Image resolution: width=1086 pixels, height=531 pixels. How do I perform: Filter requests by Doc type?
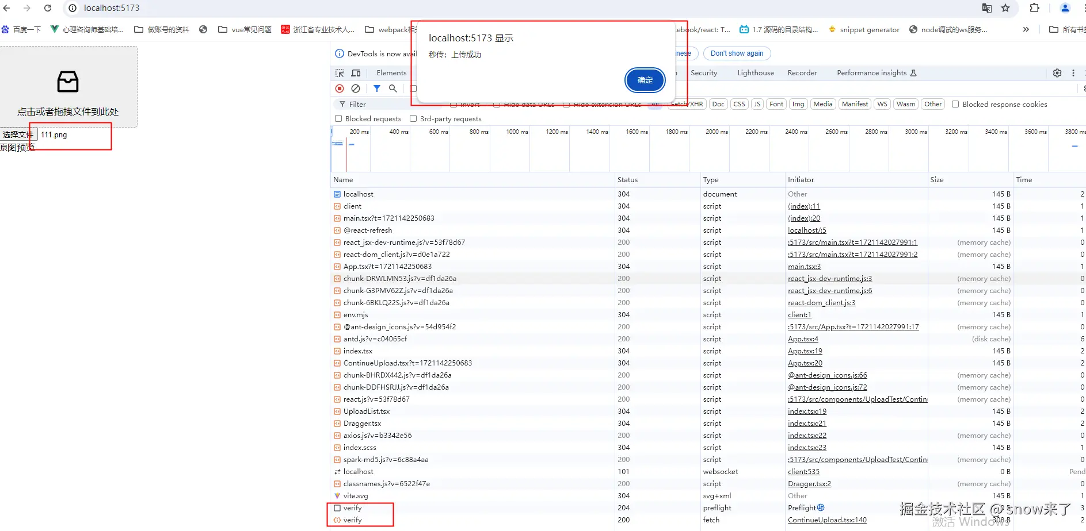click(718, 104)
